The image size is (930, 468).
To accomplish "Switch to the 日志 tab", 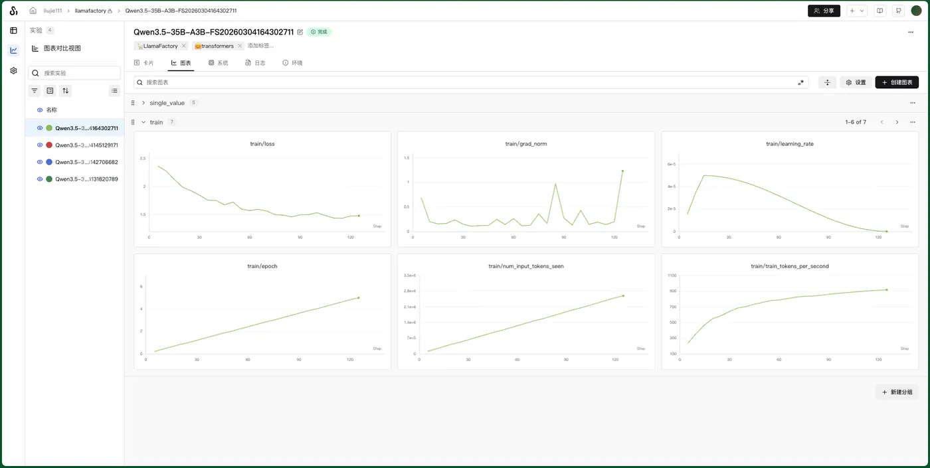I will point(255,63).
